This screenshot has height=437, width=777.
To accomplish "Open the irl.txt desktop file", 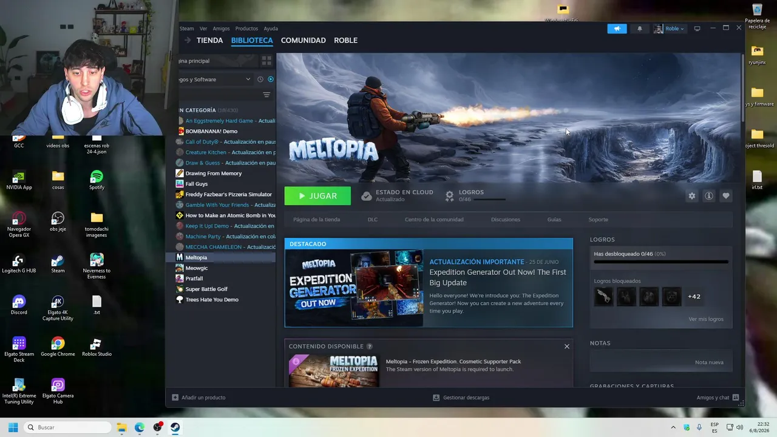I will 757,180.
